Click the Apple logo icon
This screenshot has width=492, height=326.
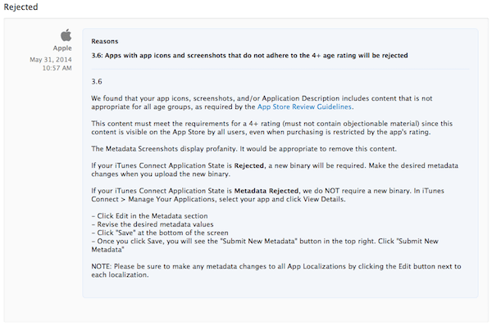click(66, 35)
